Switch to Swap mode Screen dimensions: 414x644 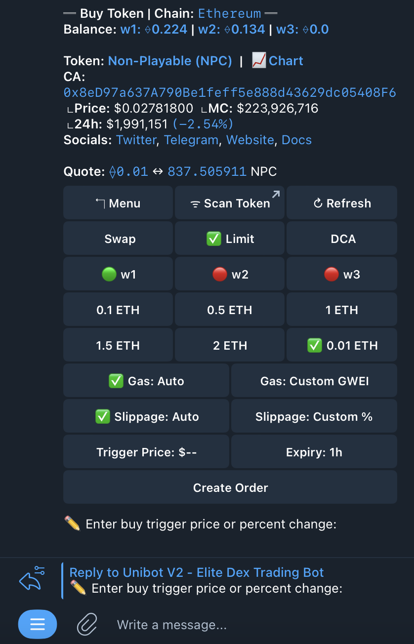click(x=118, y=239)
